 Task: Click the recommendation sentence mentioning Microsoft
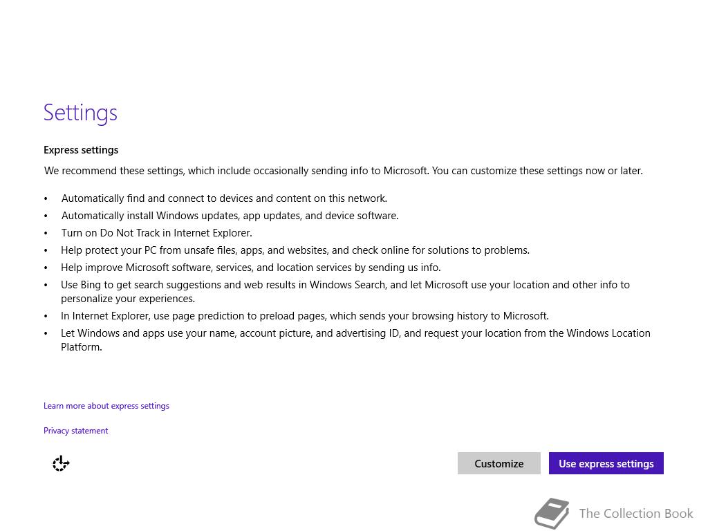[343, 171]
